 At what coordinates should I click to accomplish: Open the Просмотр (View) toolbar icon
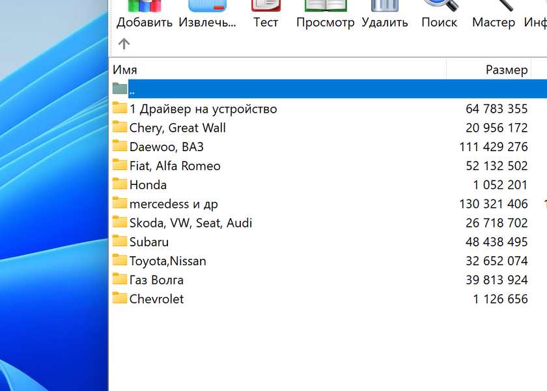326,6
